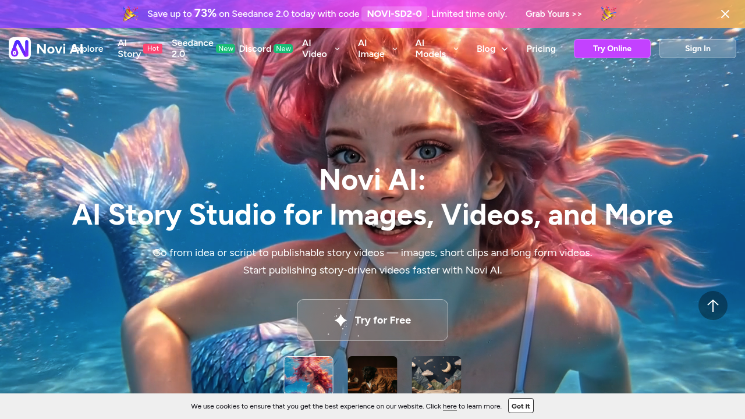Dismiss the promotional banner with the X
The width and height of the screenshot is (745, 419).
coord(725,13)
